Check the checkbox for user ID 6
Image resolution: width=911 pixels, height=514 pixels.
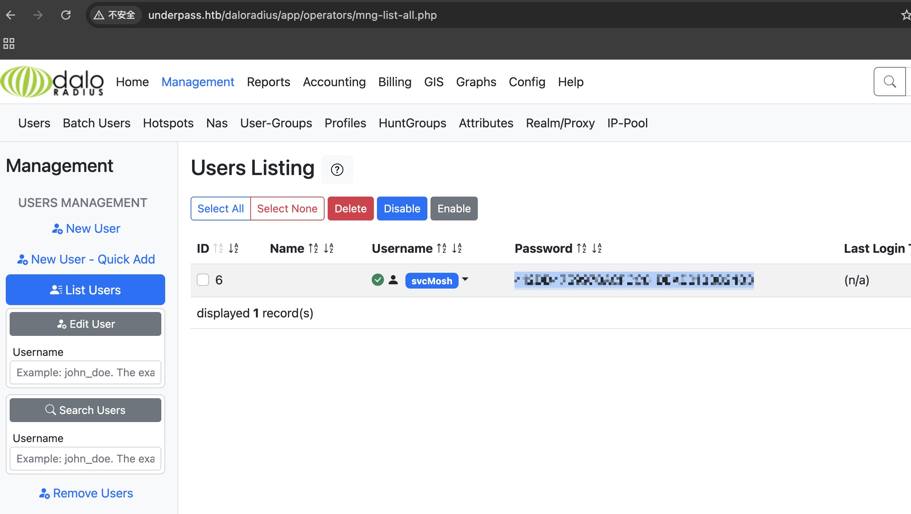pyautogui.click(x=203, y=280)
